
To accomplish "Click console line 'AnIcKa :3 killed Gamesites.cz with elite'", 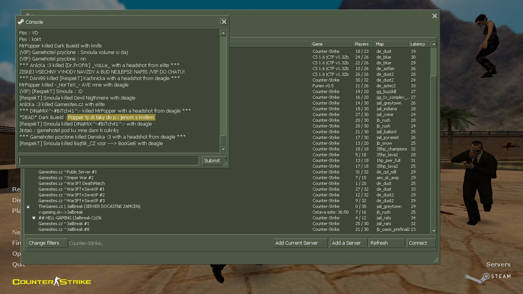I will (x=62, y=105).
